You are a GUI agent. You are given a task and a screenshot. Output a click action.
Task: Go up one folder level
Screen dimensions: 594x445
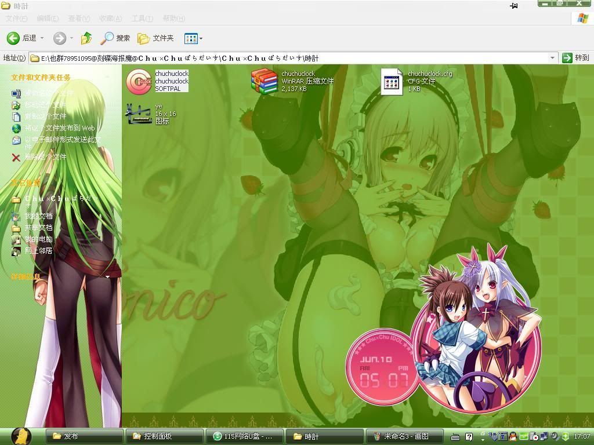pyautogui.click(x=86, y=38)
